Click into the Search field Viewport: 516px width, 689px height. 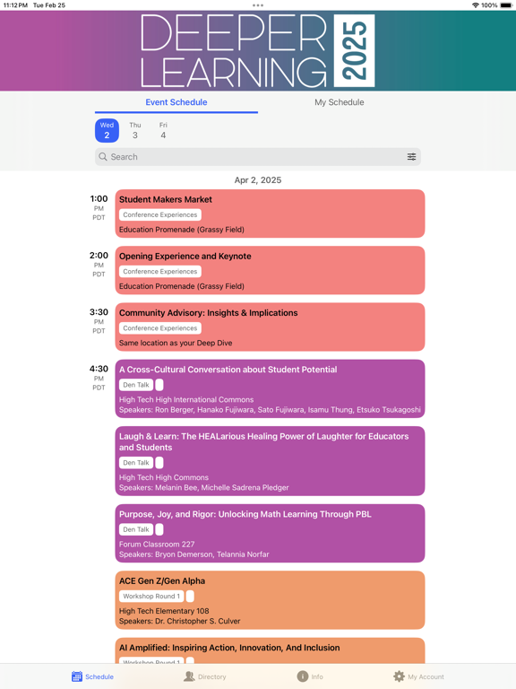(x=258, y=157)
